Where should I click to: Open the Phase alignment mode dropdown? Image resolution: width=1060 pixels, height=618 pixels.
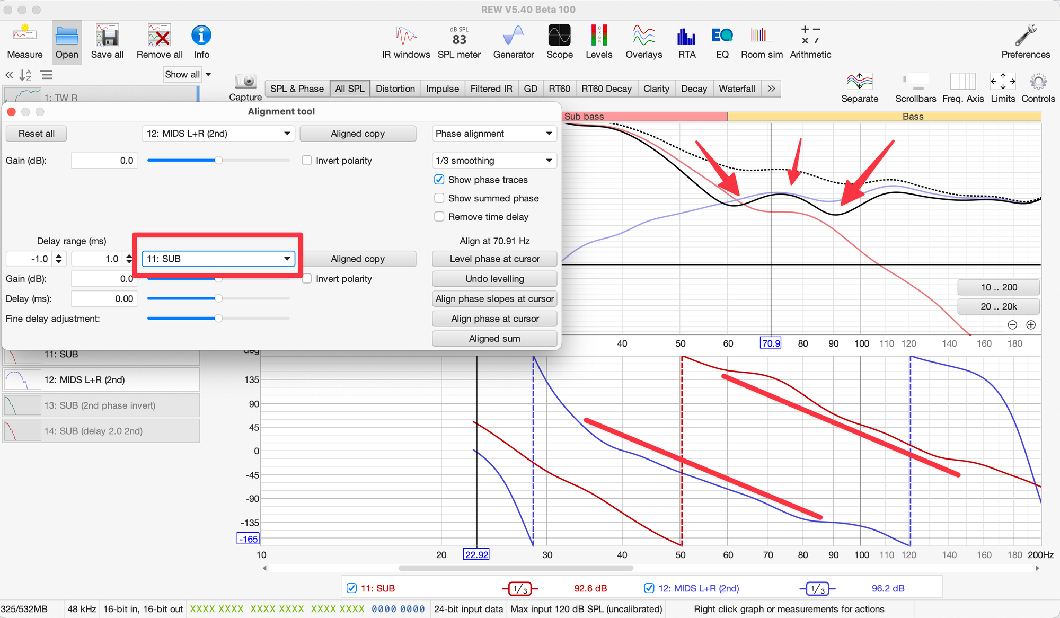point(494,134)
